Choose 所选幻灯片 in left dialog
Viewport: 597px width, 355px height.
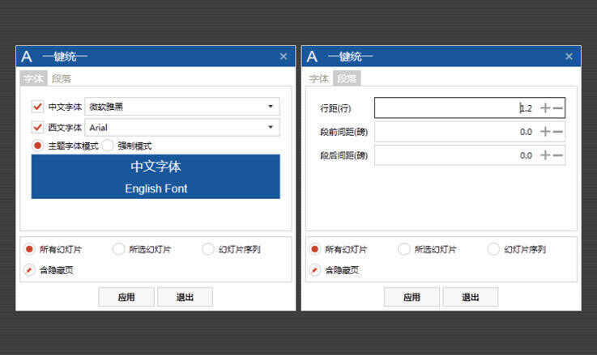point(118,249)
